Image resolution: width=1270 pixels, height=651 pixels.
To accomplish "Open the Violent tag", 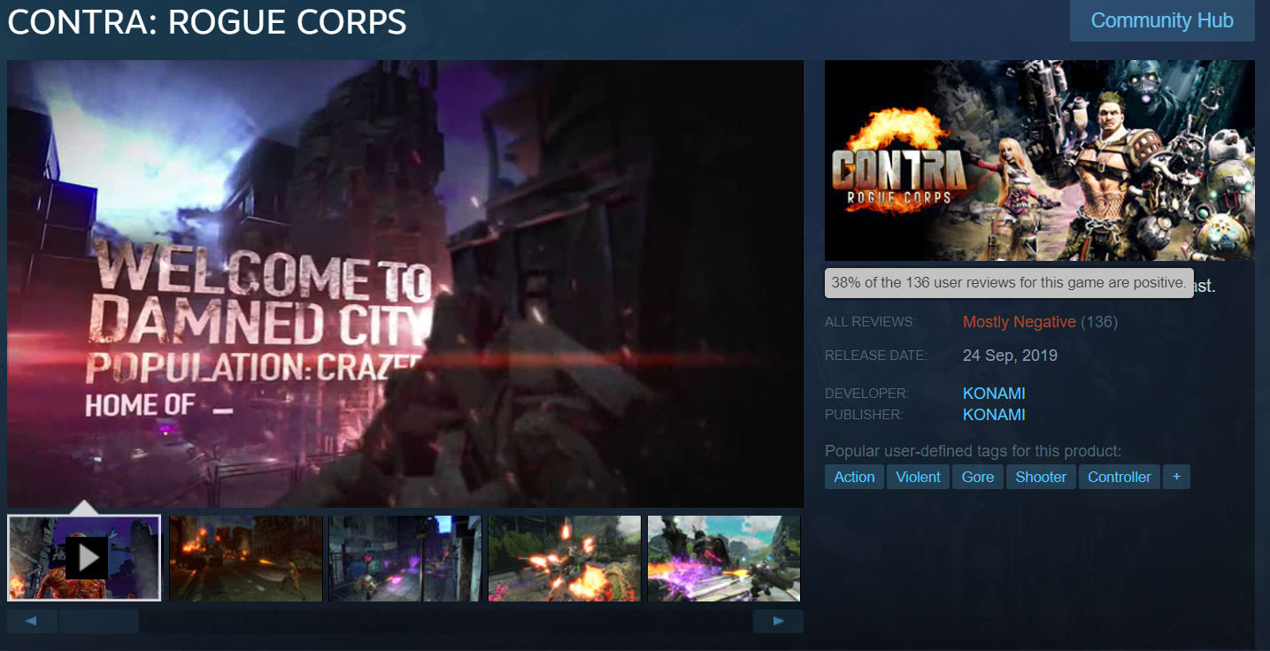I will [918, 477].
